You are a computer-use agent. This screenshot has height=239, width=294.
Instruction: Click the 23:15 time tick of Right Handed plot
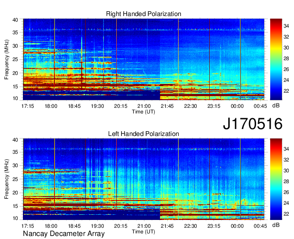click(214, 106)
